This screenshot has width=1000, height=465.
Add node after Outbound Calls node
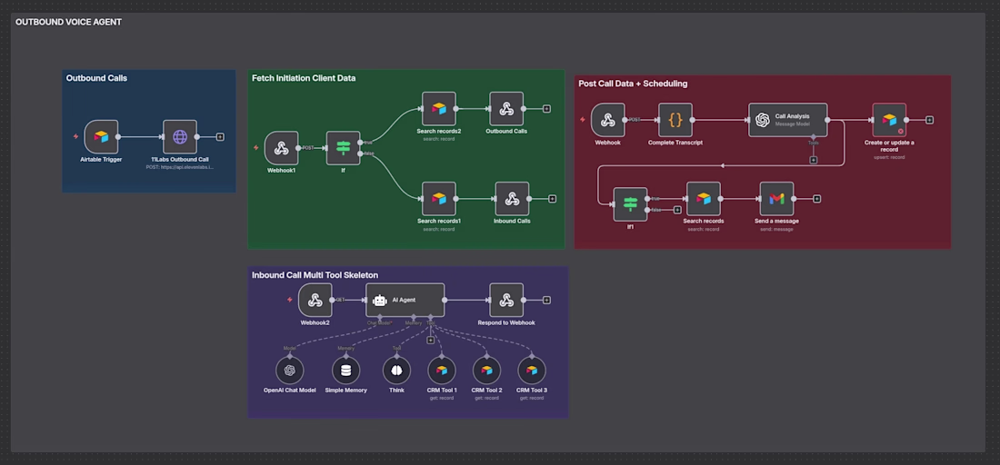[x=546, y=108]
